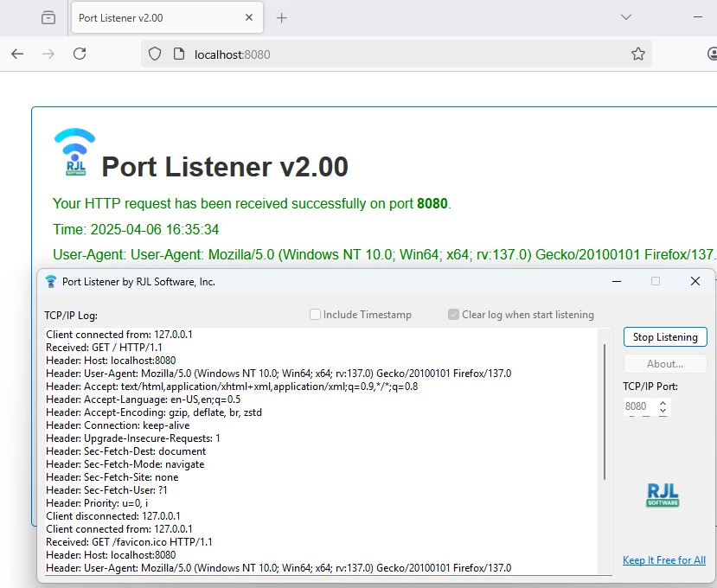Enable the Include Timestamp checkbox
Viewport: 717px width, 588px height.
pyautogui.click(x=315, y=314)
